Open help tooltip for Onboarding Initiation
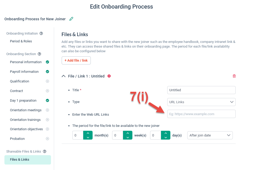Viewport: 270px width, 170px height. click(x=41, y=33)
